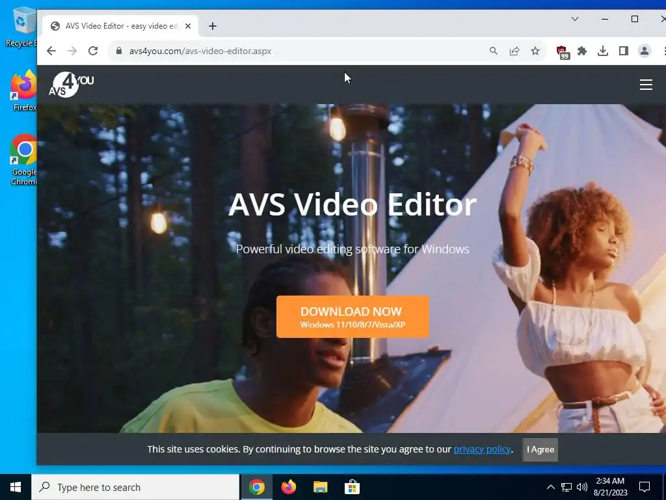Select the Recycle Bin desktop icon
Viewport: 666px width, 500px height.
click(21, 26)
